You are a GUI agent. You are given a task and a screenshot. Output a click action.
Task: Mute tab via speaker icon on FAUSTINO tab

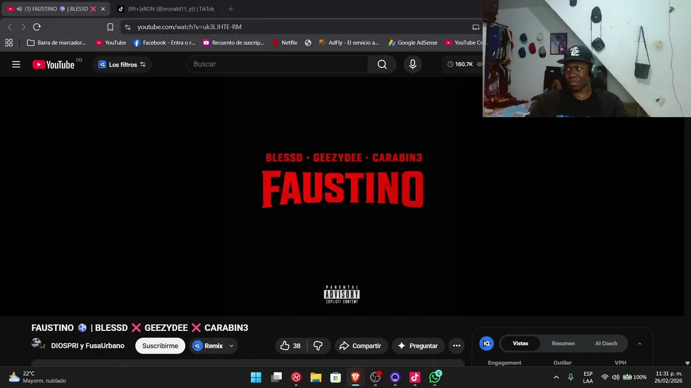point(19,9)
